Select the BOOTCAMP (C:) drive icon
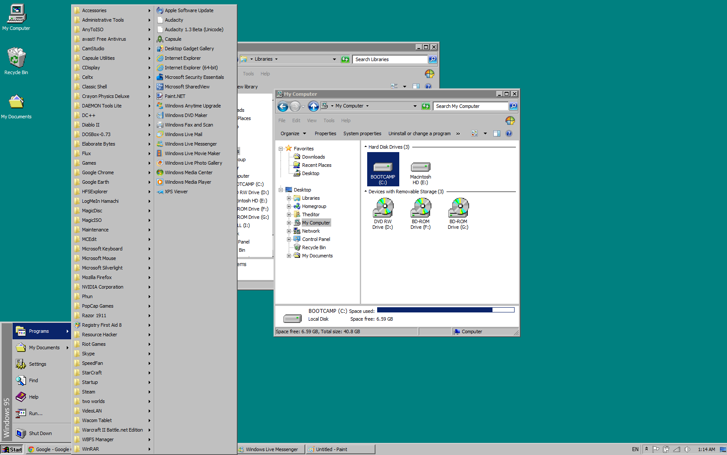The image size is (727, 455). (x=383, y=169)
